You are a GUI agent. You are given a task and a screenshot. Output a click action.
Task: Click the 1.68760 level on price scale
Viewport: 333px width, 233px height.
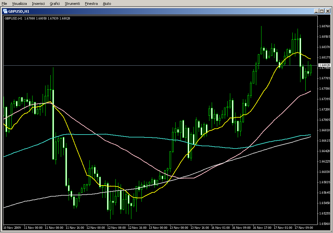324,26
